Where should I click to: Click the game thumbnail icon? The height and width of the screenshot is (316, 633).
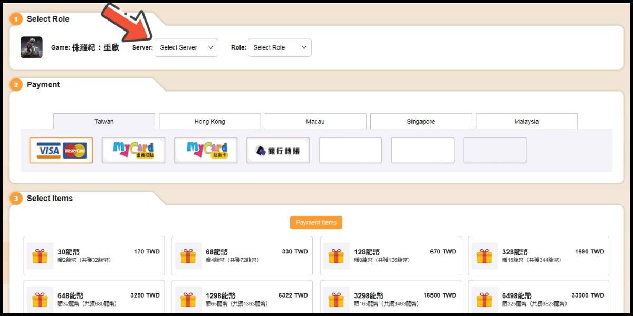click(x=32, y=47)
